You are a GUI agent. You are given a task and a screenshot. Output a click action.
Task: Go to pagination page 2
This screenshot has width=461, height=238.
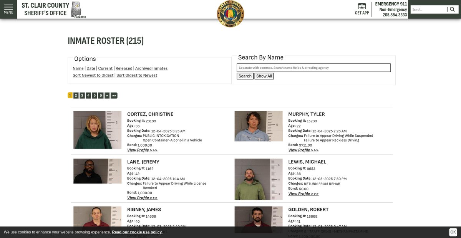[x=76, y=96]
